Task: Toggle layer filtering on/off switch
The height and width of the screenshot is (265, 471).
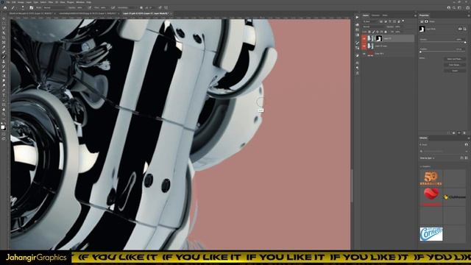Action: click(403, 21)
